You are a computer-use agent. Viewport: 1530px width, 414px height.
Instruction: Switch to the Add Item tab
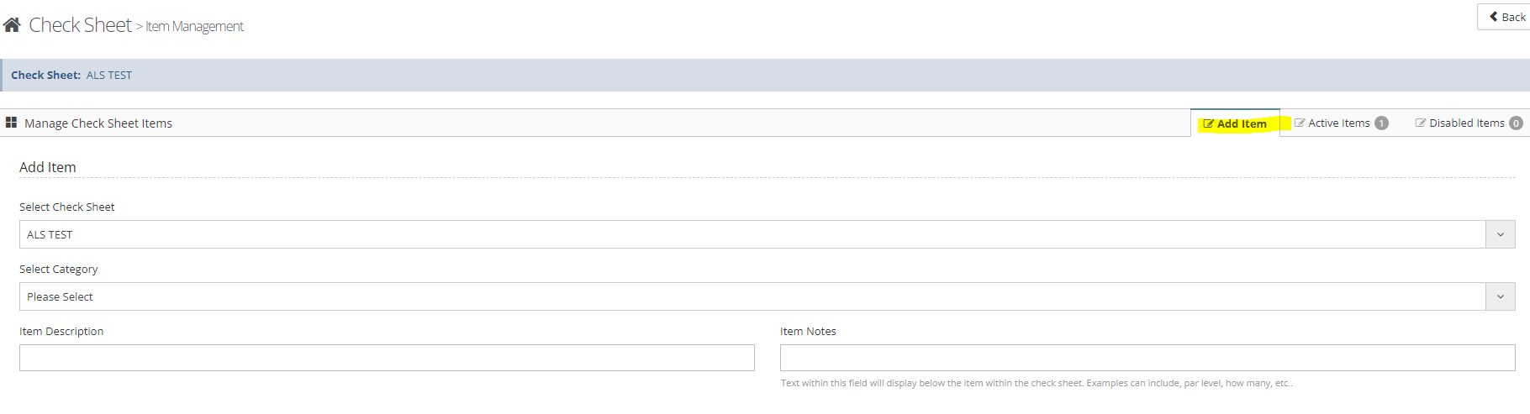point(1241,123)
